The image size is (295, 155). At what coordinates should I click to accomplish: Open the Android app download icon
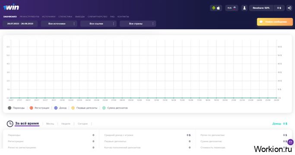coord(213,8)
